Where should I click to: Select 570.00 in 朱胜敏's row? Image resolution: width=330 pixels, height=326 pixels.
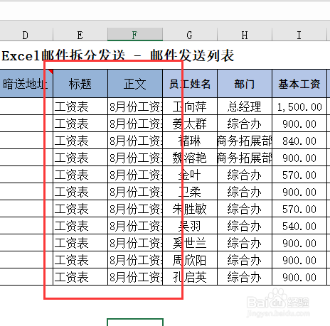[299, 209]
